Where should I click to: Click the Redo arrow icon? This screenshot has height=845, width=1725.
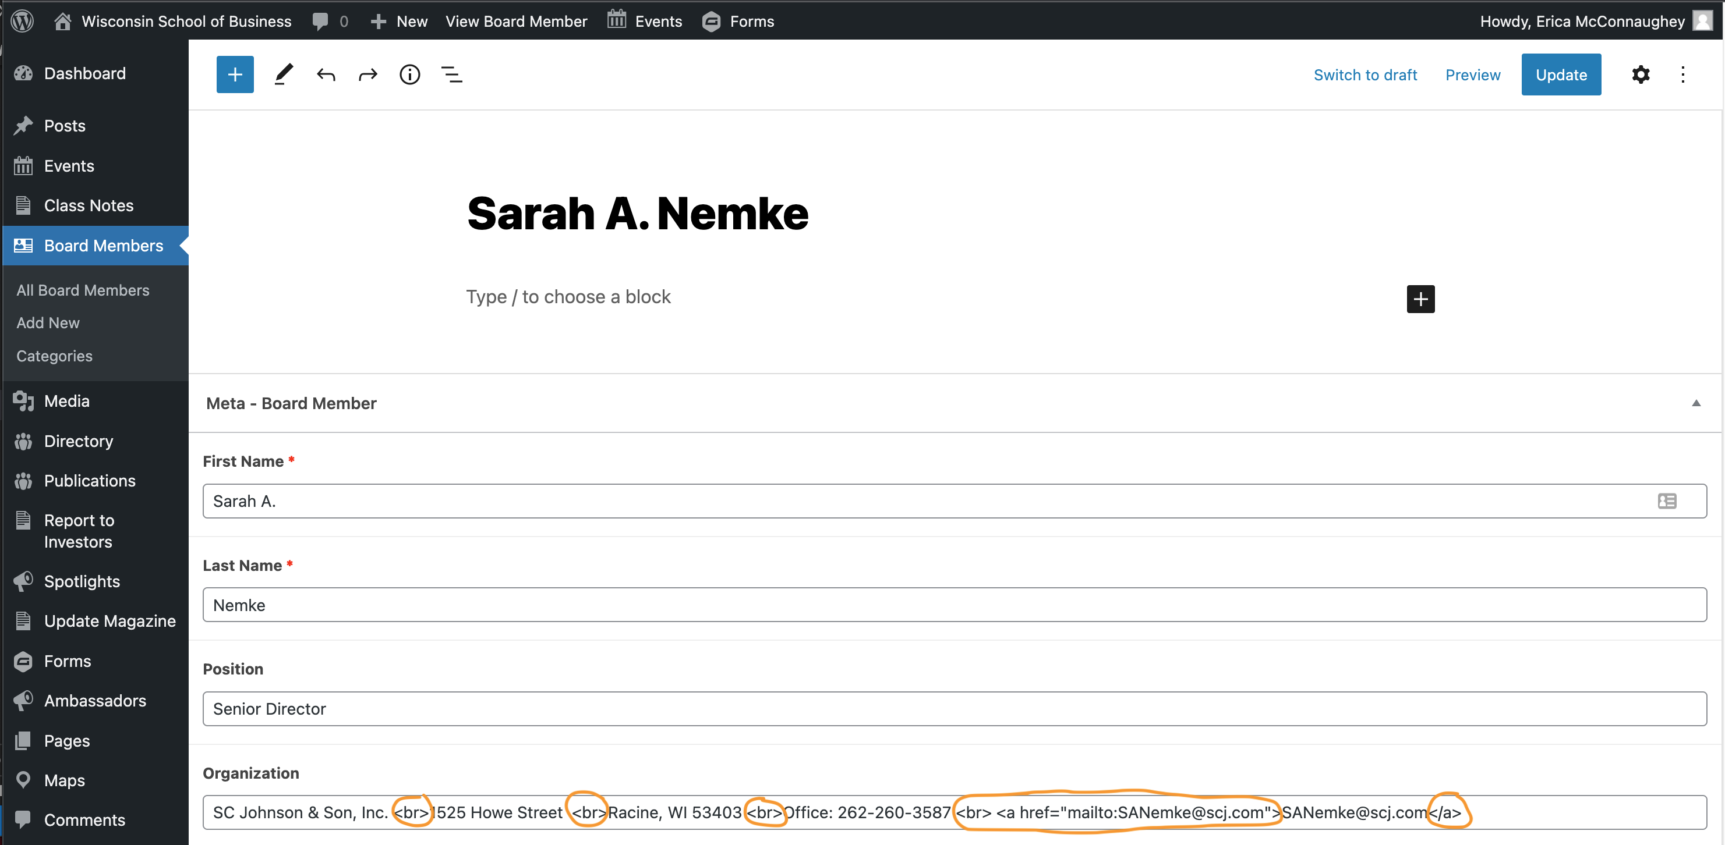point(367,74)
